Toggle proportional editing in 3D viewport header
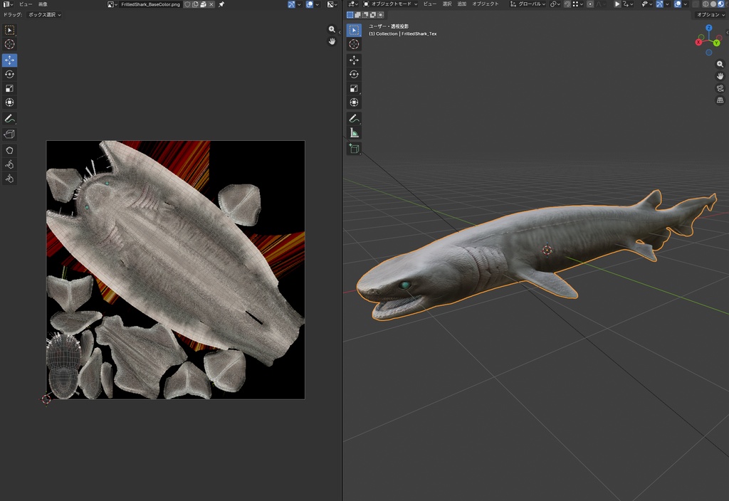Image resolution: width=729 pixels, height=501 pixels. coord(590,4)
